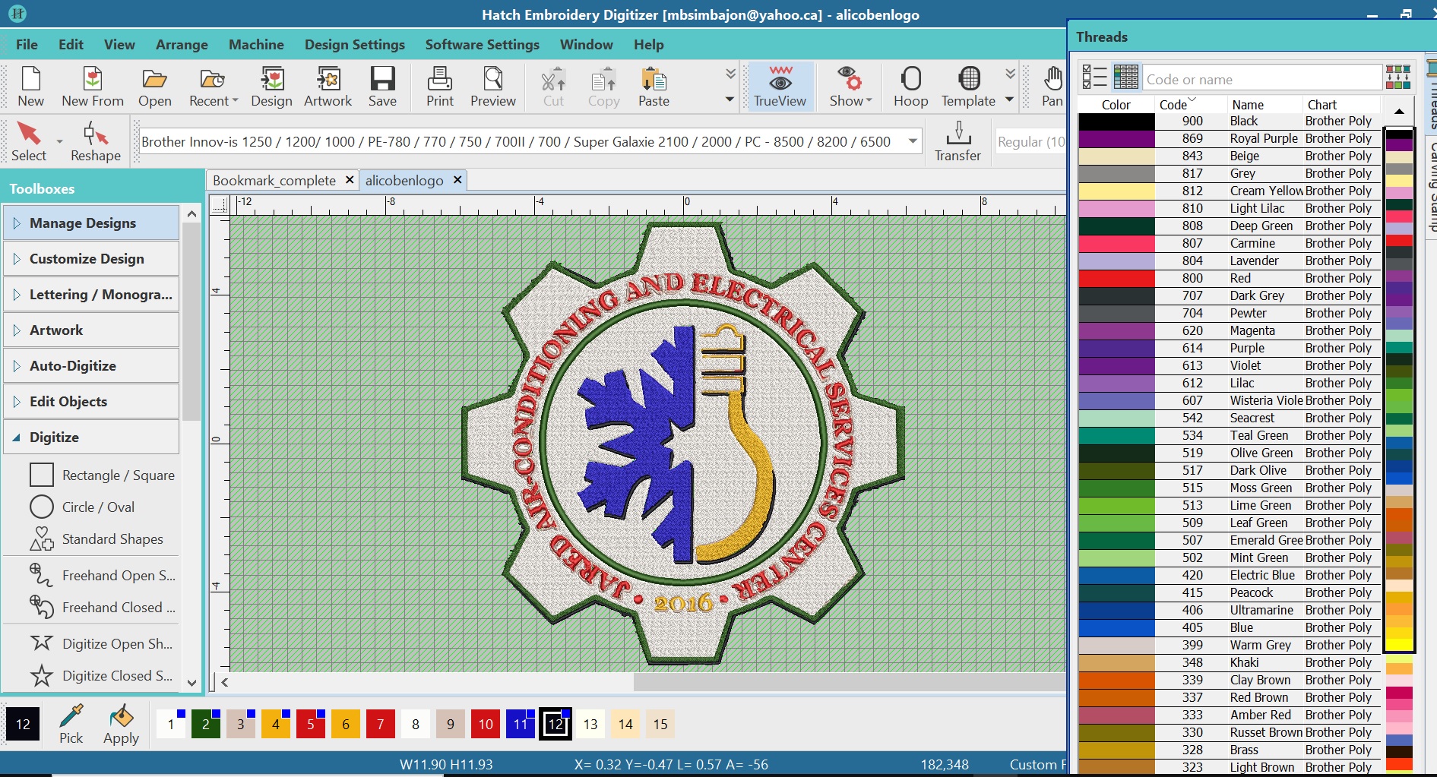Screen dimensions: 1437x777
Task: Toggle TrueView stitch rendering
Action: tap(780, 87)
